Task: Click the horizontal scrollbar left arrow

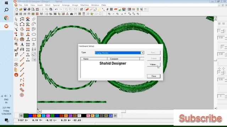Action: [x=39, y=111]
